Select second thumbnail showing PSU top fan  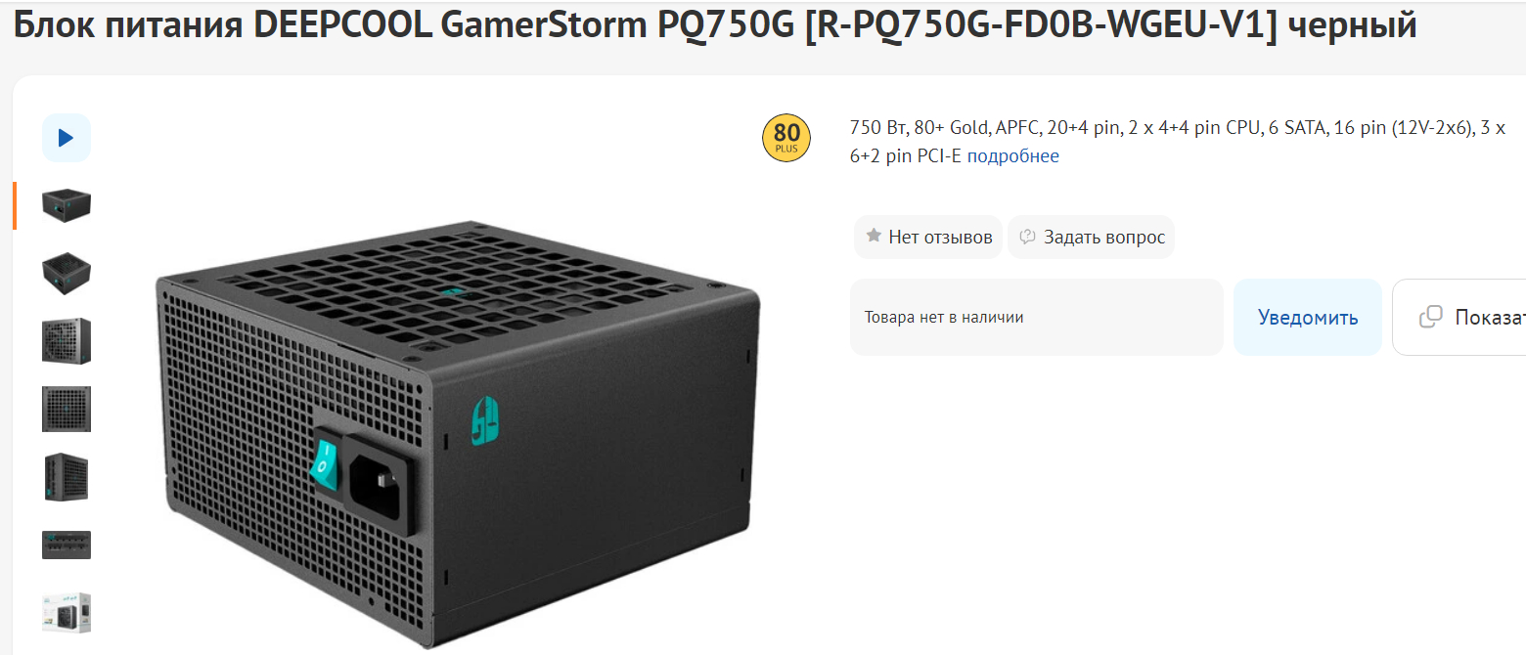67,273
